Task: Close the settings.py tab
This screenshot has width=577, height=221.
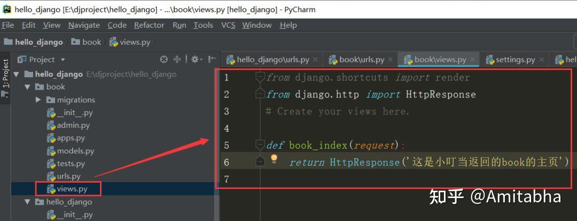Action: tap(541, 60)
